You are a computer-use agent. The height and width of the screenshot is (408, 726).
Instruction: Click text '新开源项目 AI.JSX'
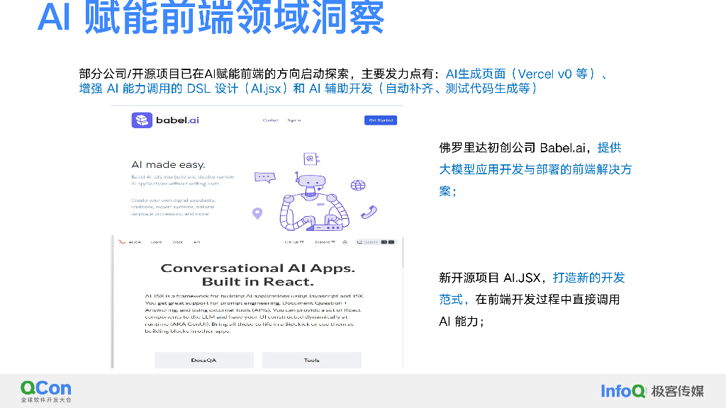click(x=489, y=278)
